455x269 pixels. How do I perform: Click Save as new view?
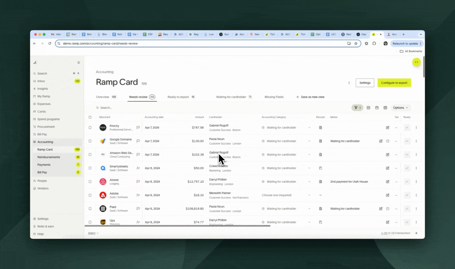tap(310, 97)
